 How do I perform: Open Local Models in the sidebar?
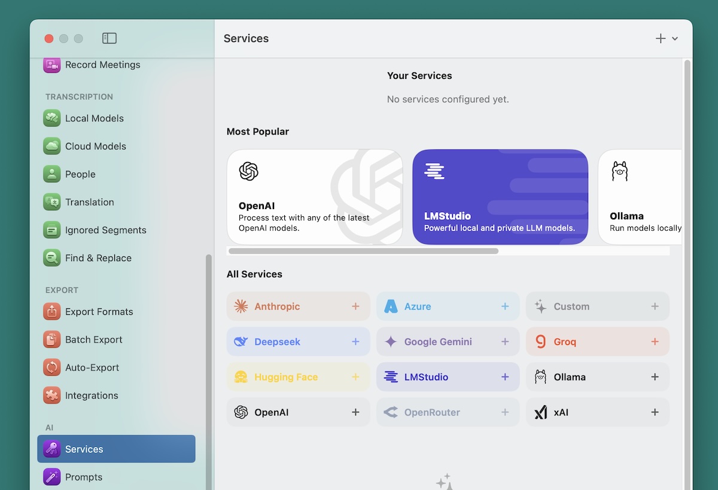pos(116,118)
